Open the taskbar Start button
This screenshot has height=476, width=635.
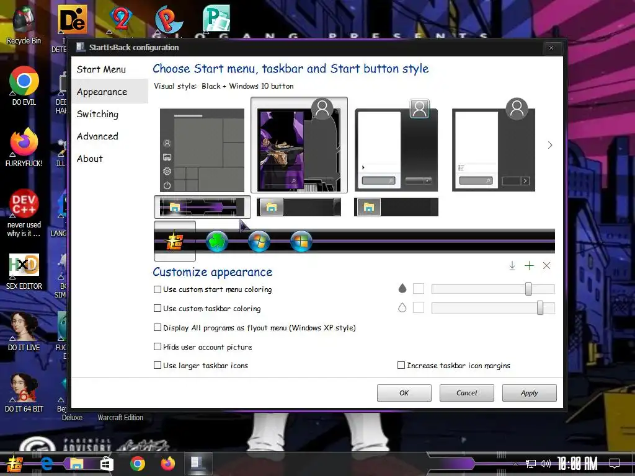15,464
